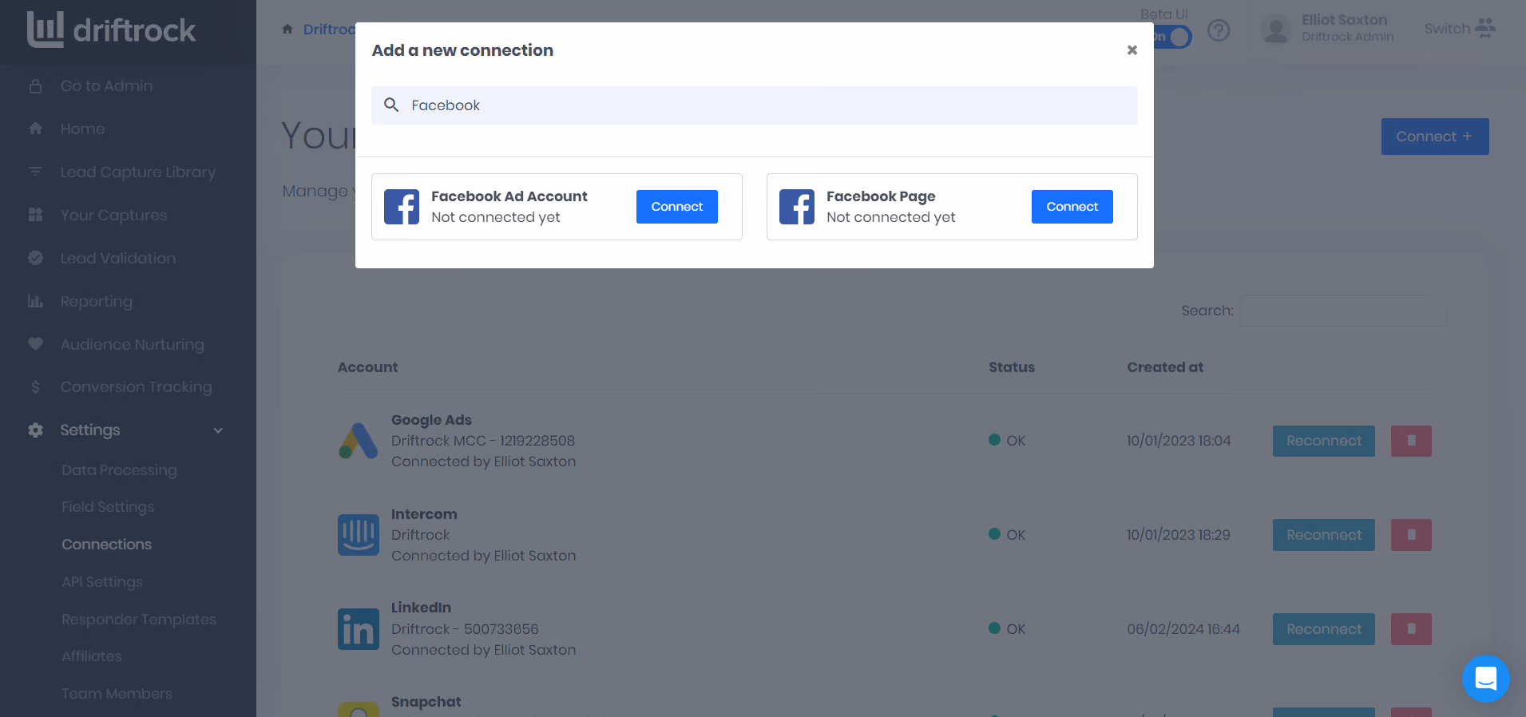Click the Intercom logo icon

359,535
